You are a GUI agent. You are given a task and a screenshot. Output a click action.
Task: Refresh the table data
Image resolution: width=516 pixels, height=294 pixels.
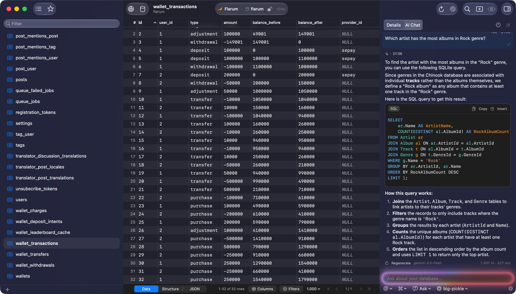pos(441,9)
